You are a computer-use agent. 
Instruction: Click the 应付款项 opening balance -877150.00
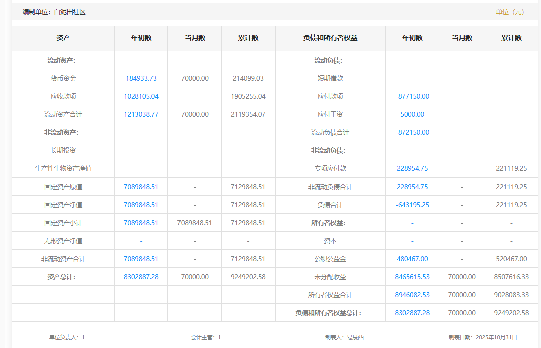pos(412,96)
